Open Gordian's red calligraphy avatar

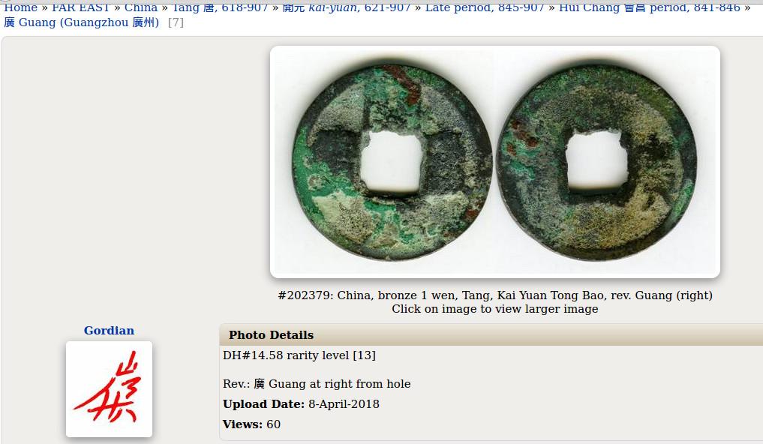coord(109,389)
